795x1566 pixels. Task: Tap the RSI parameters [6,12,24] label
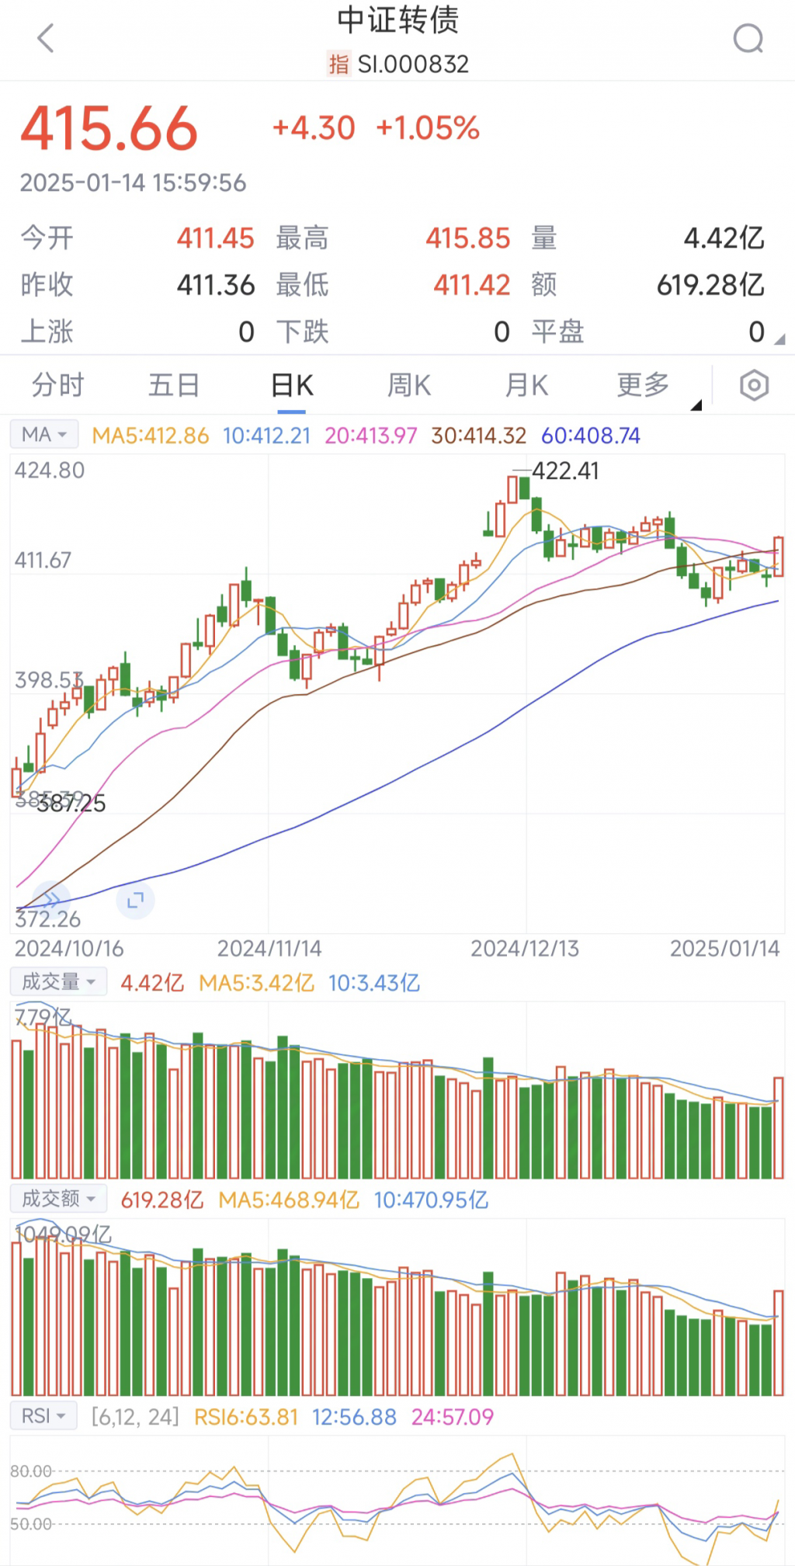tap(135, 1417)
